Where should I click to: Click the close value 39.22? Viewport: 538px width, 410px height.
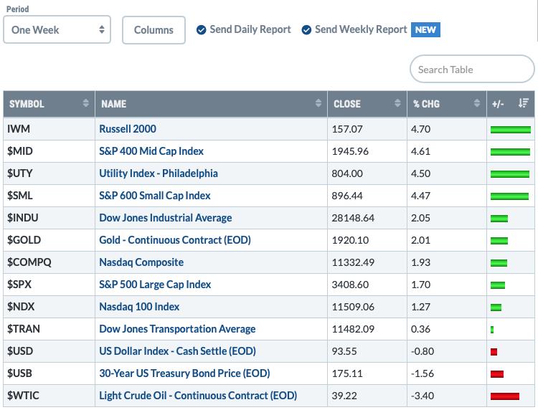point(344,396)
